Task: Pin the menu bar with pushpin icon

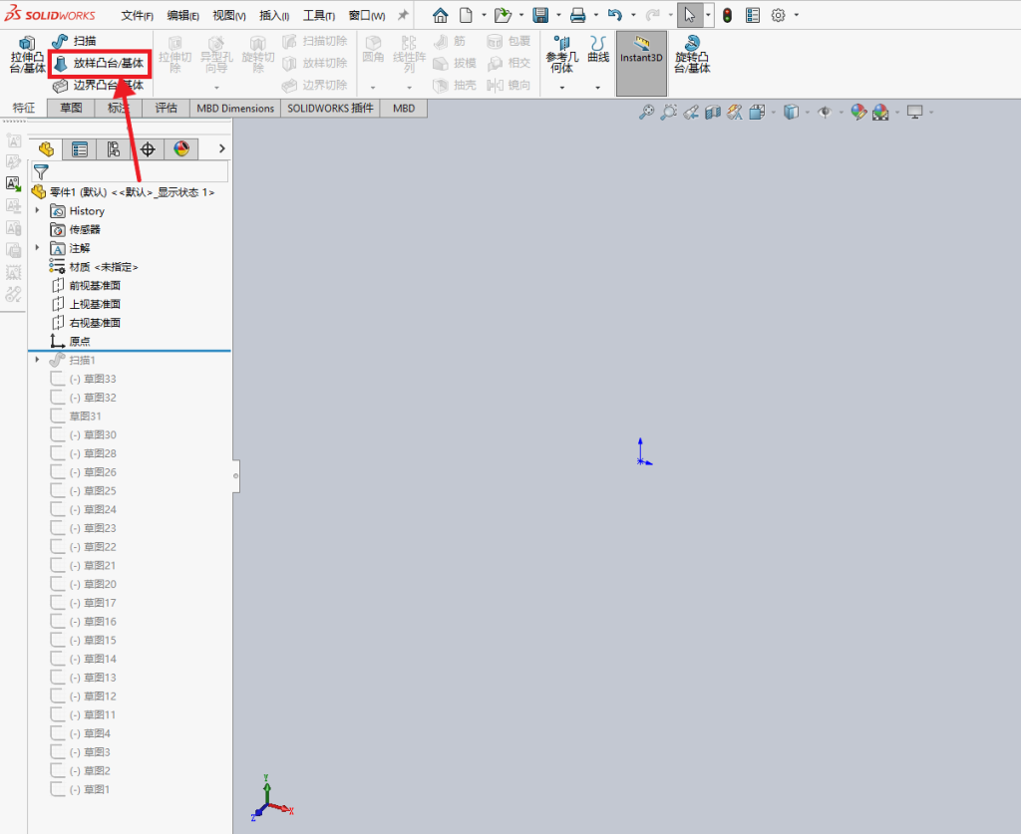Action: click(x=403, y=15)
